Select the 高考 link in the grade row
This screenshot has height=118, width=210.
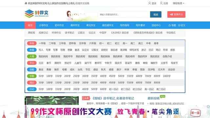(156, 43)
